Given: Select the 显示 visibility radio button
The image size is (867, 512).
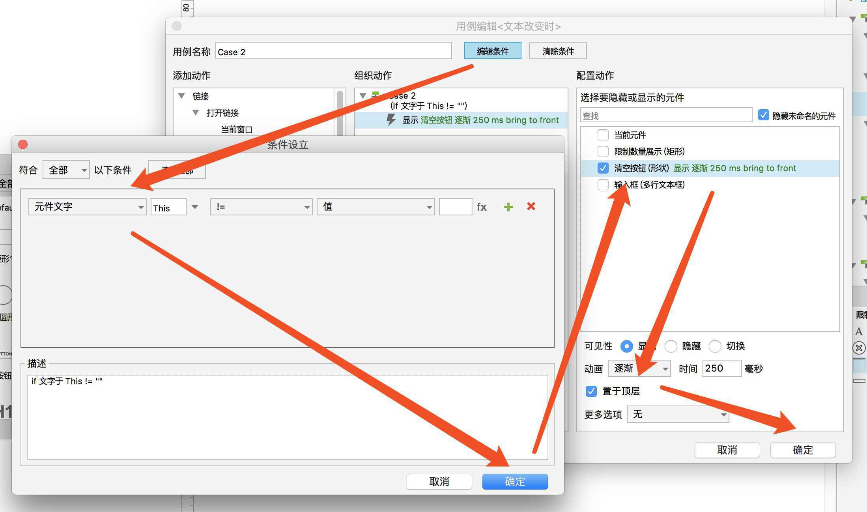Looking at the screenshot, I should click(626, 346).
